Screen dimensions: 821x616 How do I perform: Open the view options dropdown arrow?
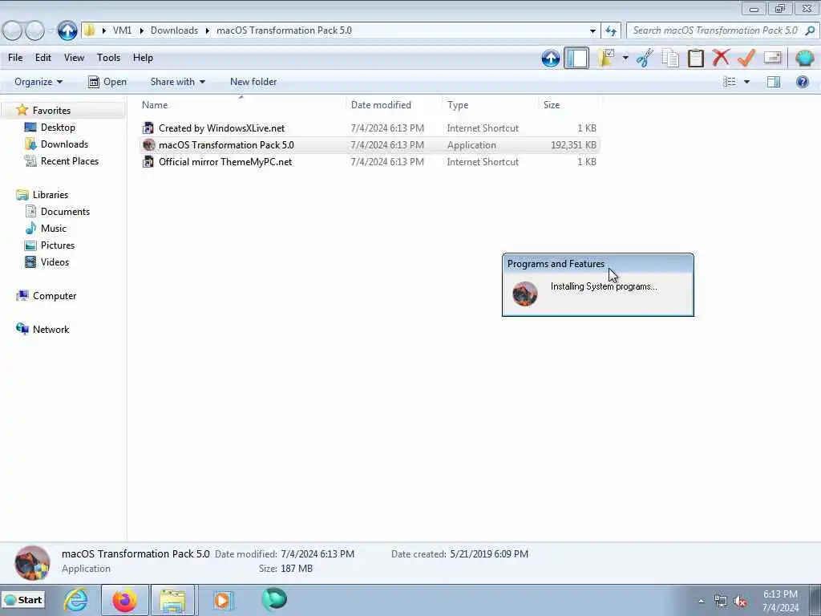click(746, 82)
